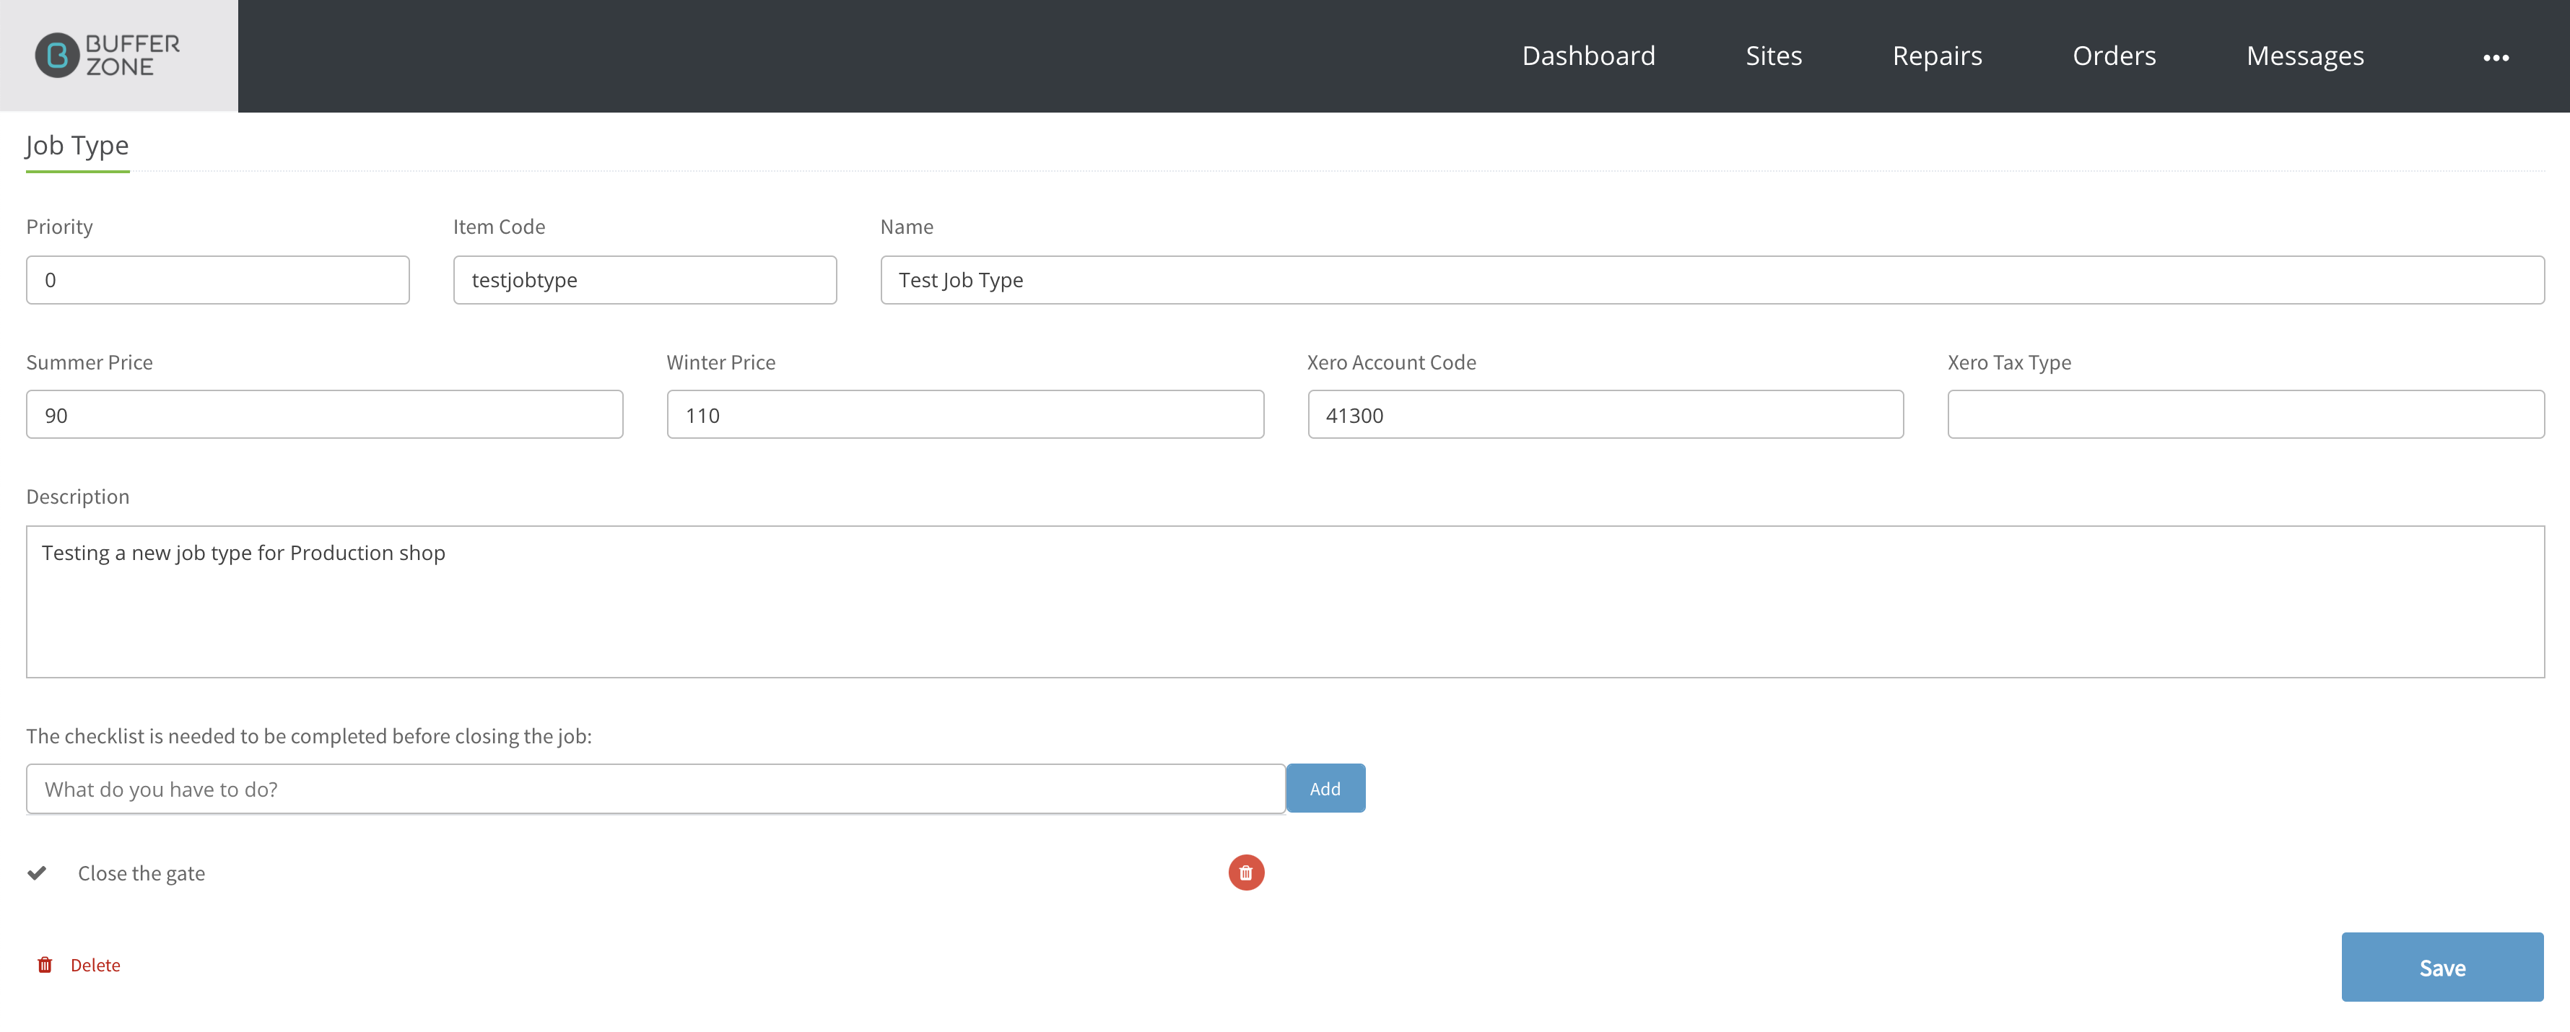2570x1032 pixels.
Task: Focus the Priority input field
Action: [217, 280]
